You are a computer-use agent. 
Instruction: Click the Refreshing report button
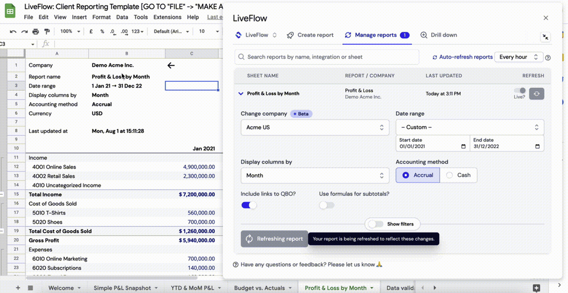click(x=274, y=239)
